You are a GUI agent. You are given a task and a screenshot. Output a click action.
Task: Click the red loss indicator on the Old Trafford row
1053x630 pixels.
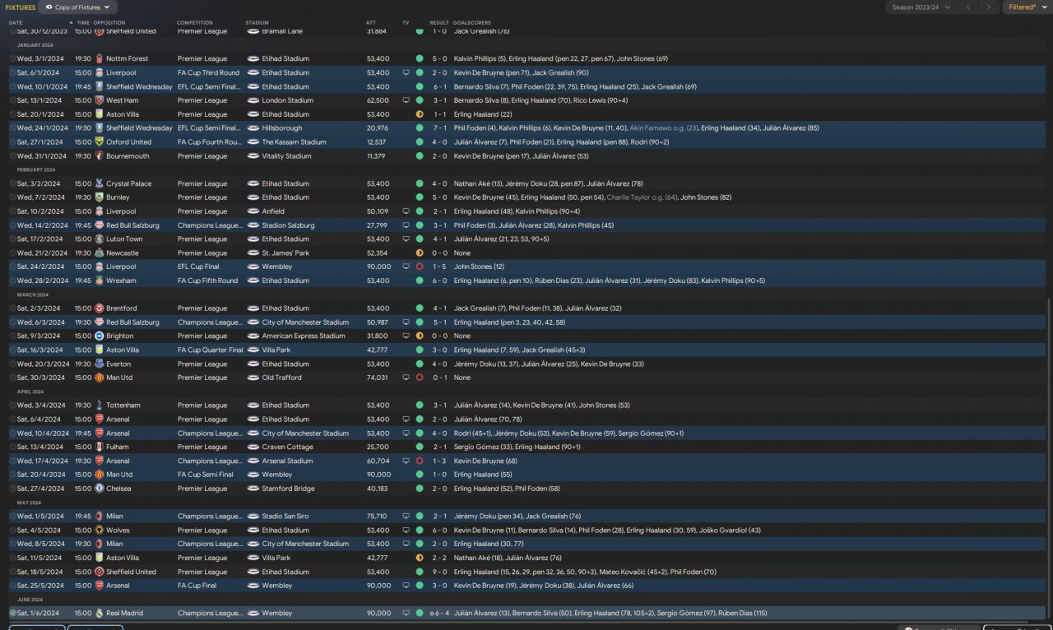click(x=420, y=378)
